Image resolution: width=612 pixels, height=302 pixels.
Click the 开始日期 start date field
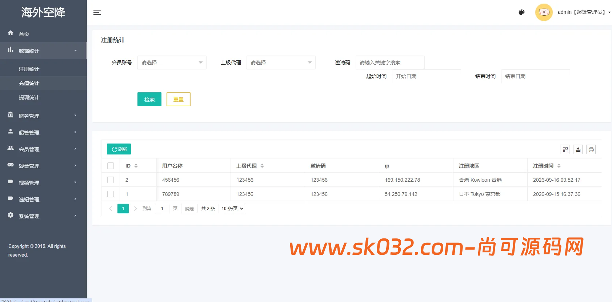tap(427, 76)
